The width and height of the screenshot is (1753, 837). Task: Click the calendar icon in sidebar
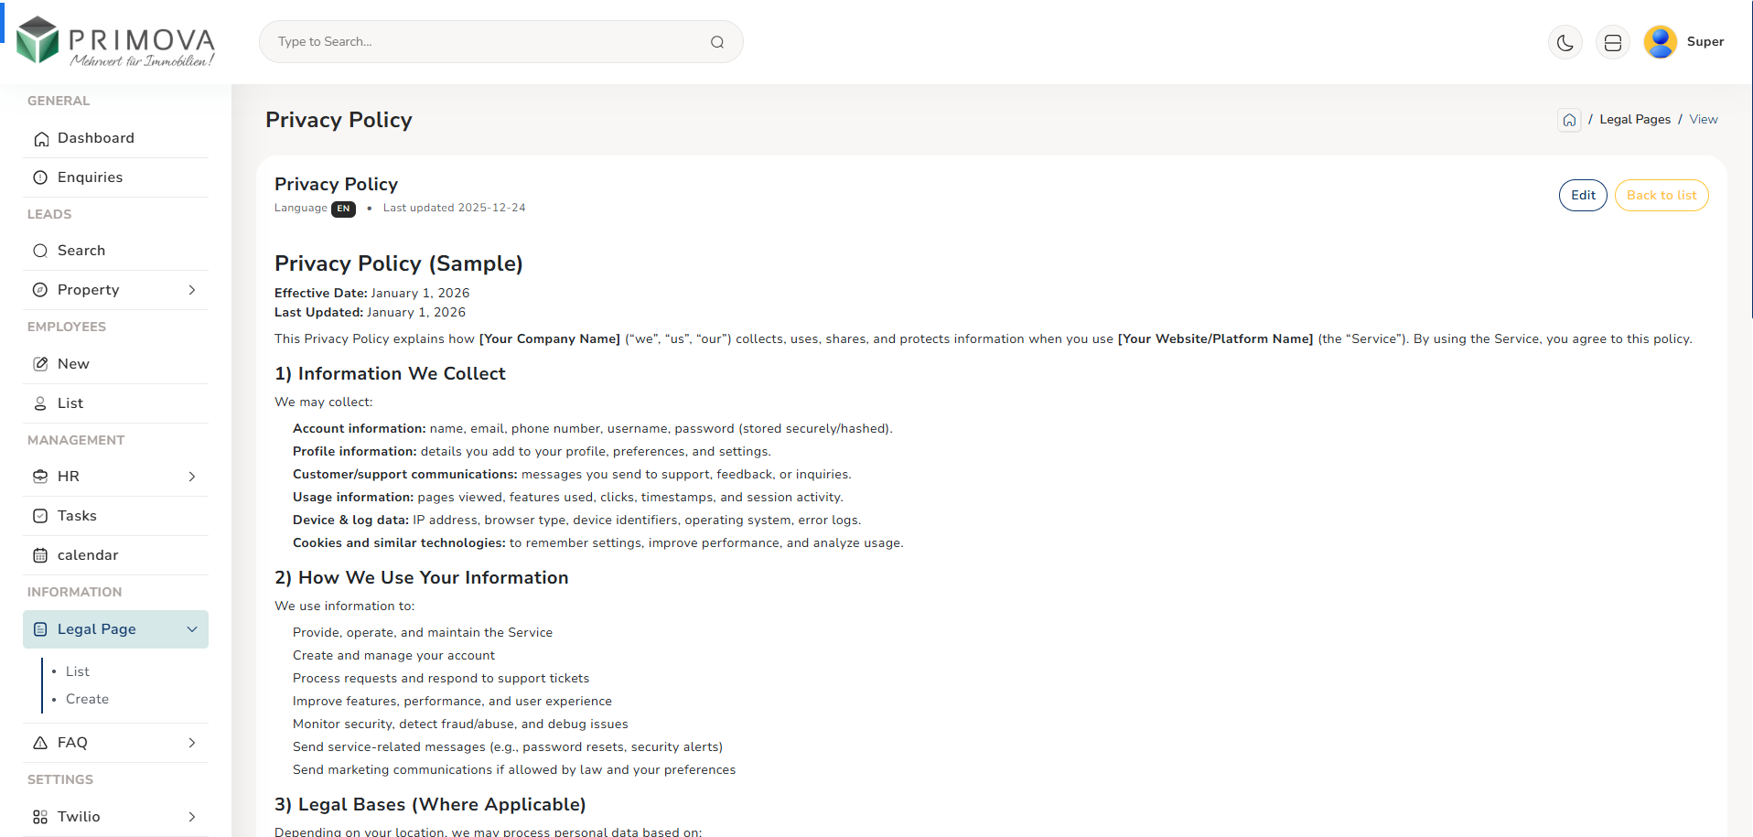[40, 555]
